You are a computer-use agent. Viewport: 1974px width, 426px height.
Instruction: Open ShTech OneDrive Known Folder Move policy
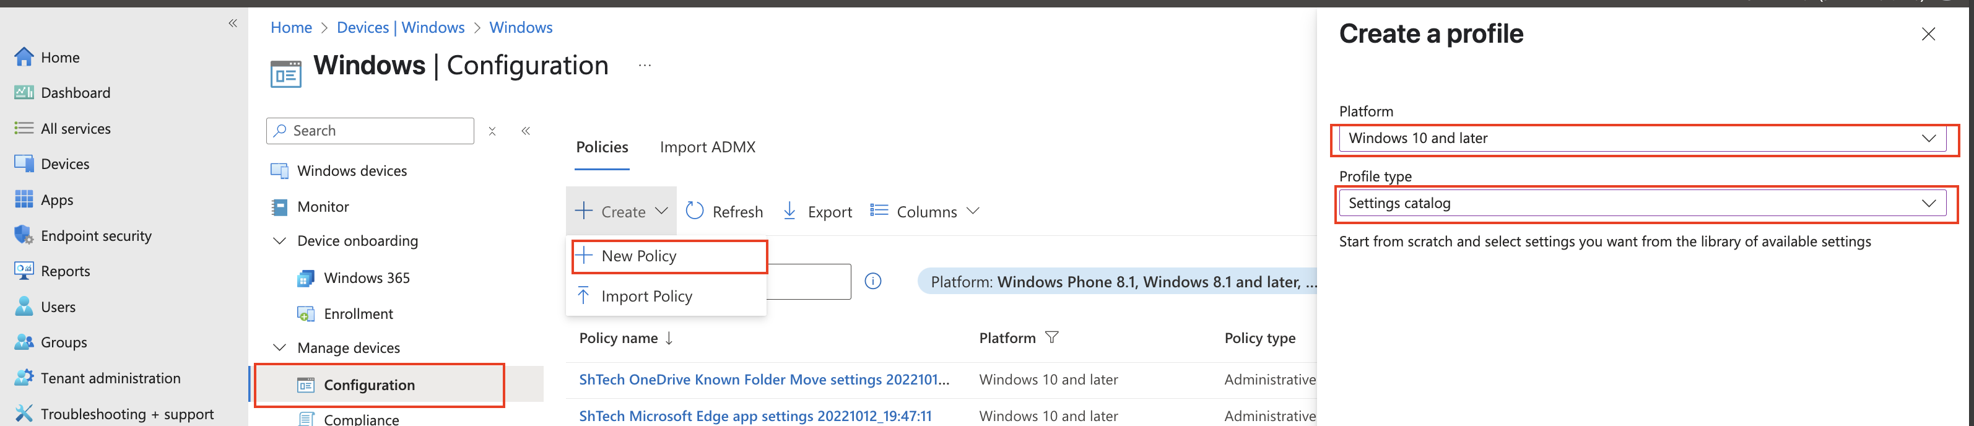(x=764, y=380)
